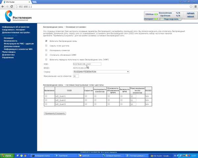Enable 'Включить беспроводную сеть' checkbox
This screenshot has width=198, height=158.
click(46, 41)
